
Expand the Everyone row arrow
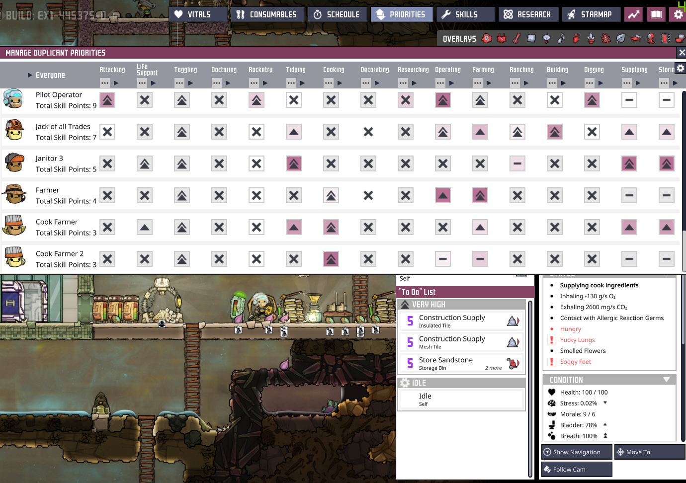[30, 75]
